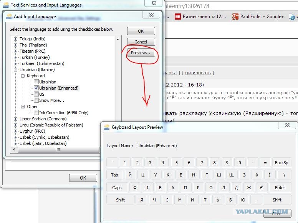Expand the Uzbek (Latin, Uzbekistan) node
This screenshot has width=298, height=223.
[16, 143]
